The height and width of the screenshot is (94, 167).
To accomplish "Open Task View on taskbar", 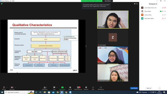I will (x=40, y=92).
